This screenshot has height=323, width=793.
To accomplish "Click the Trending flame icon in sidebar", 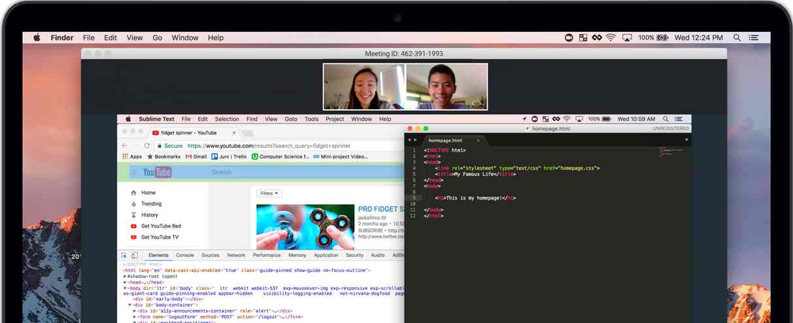I will click(134, 204).
